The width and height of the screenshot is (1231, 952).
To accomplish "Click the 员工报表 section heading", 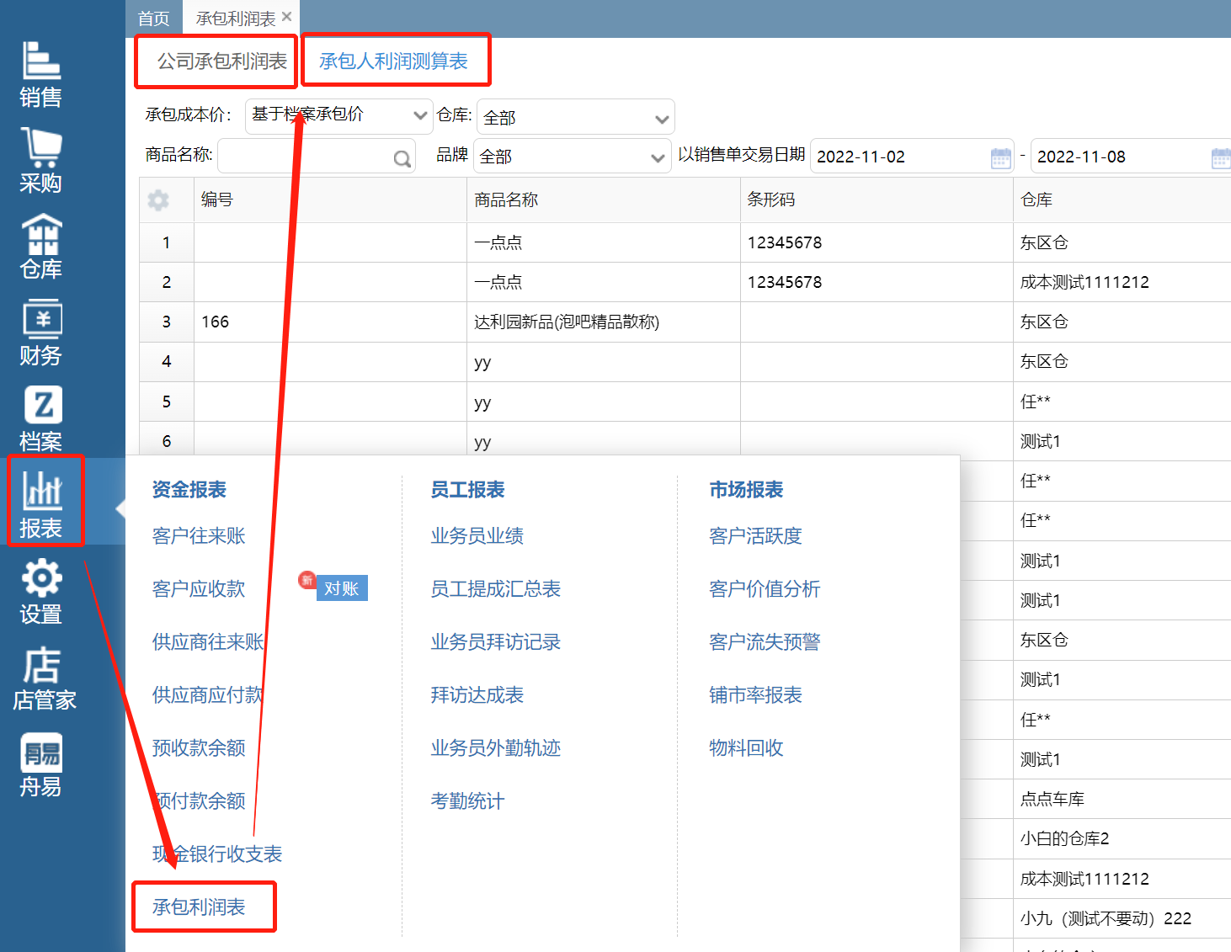I will (468, 490).
